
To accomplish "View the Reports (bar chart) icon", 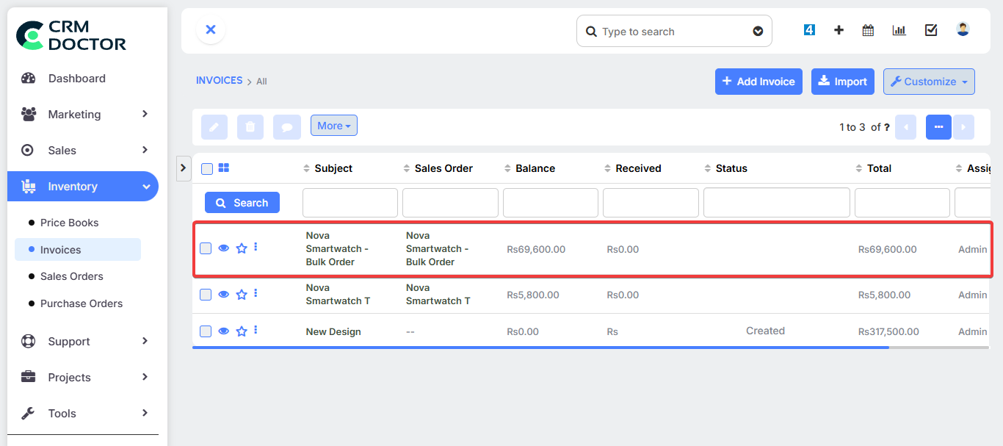I will tap(899, 29).
